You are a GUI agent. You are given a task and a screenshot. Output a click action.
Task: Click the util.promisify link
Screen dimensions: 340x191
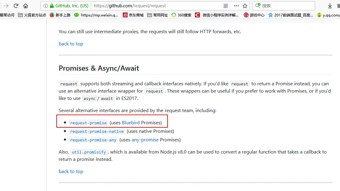coord(89,152)
